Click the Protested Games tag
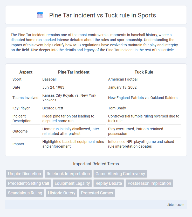 coord(97,193)
